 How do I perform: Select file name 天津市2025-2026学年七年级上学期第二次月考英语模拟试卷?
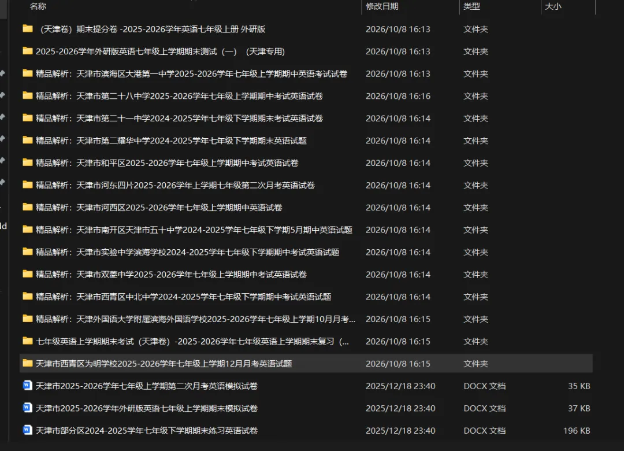pos(147,386)
